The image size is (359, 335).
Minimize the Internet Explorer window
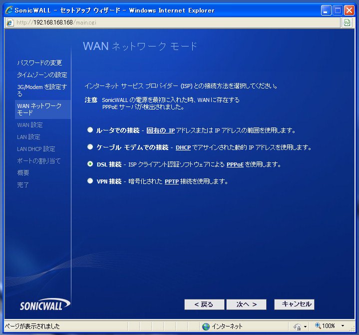[326, 10]
